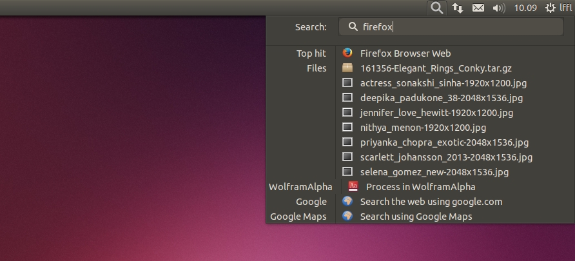
Task: Open priyanka_chopra_exotic-2048x1536.jpg
Action: (444, 142)
